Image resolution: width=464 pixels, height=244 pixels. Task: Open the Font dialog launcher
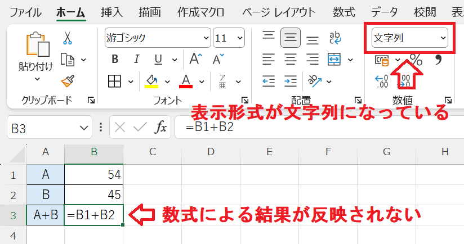(245, 101)
